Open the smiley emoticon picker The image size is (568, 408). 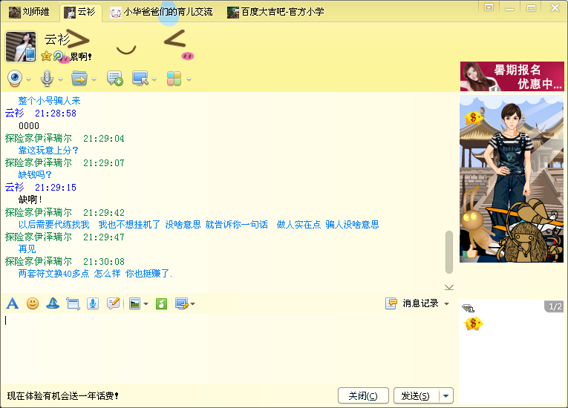click(33, 303)
